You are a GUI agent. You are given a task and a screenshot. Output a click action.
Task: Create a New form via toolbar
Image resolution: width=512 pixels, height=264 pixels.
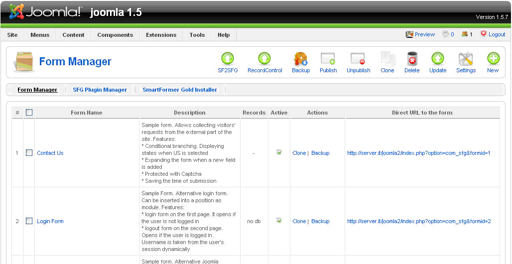493,59
